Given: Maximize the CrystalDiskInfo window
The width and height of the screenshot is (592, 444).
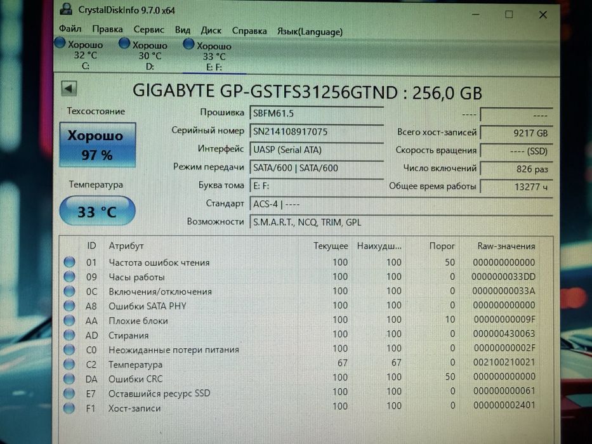Looking at the screenshot, I should pos(509,15).
